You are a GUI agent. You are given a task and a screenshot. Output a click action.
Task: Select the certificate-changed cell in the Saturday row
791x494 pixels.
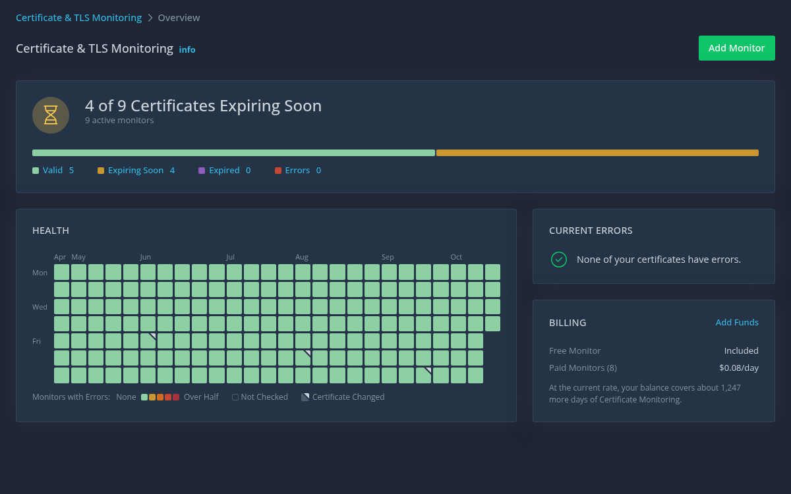303,358
